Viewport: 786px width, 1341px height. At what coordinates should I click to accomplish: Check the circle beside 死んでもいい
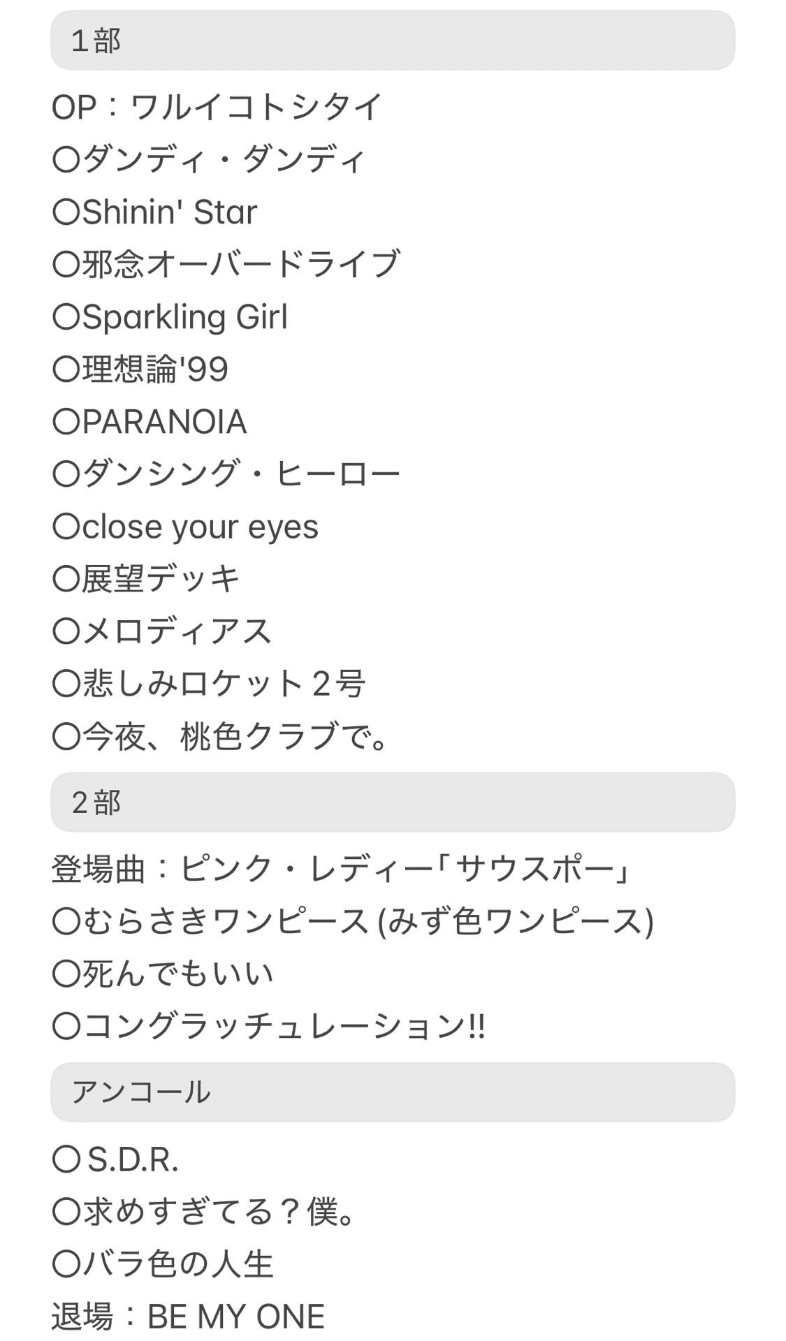coord(66,974)
